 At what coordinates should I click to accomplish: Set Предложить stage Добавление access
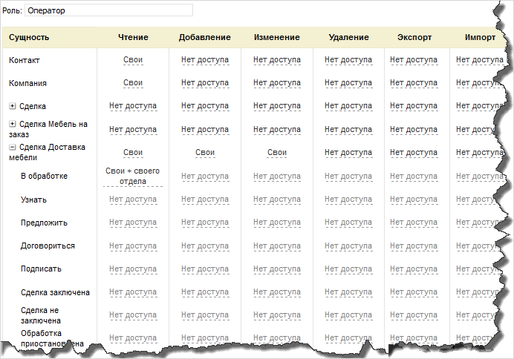205,223
